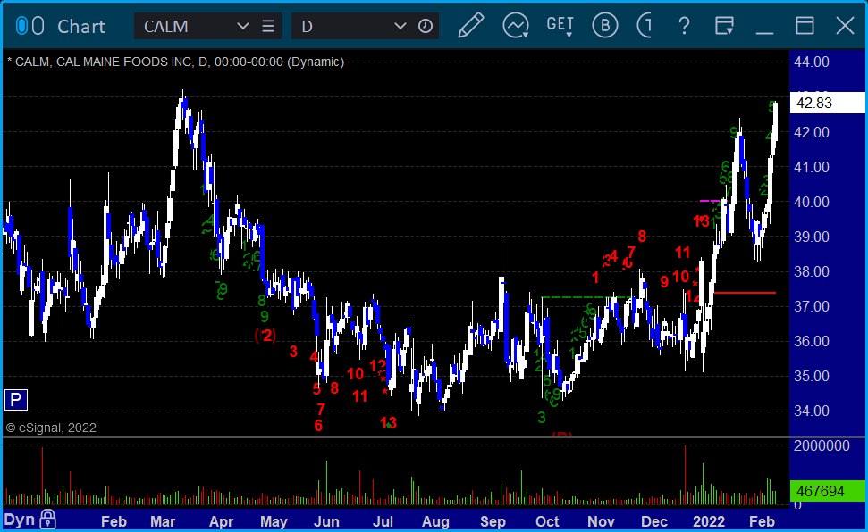The width and height of the screenshot is (868, 532).
Task: Click the 2022 label on the time axis
Action: [x=709, y=521]
